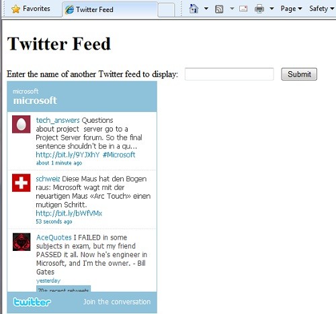This screenshot has height=314, width=336.
Task: Open the Safety menu
Action: pos(322,9)
